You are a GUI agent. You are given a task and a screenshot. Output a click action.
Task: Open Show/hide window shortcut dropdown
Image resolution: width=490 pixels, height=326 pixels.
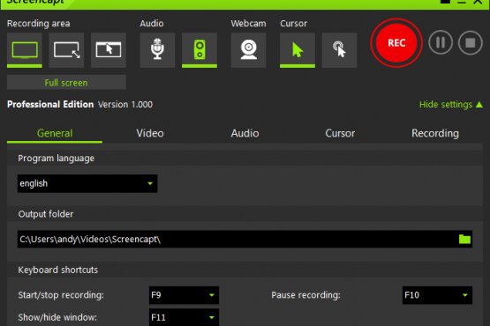coord(184,317)
